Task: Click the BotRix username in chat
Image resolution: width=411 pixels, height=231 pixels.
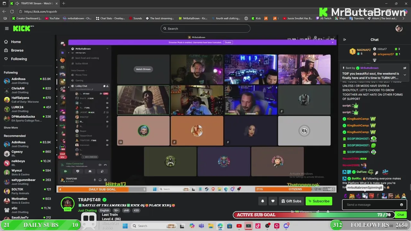Action: pos(356,178)
